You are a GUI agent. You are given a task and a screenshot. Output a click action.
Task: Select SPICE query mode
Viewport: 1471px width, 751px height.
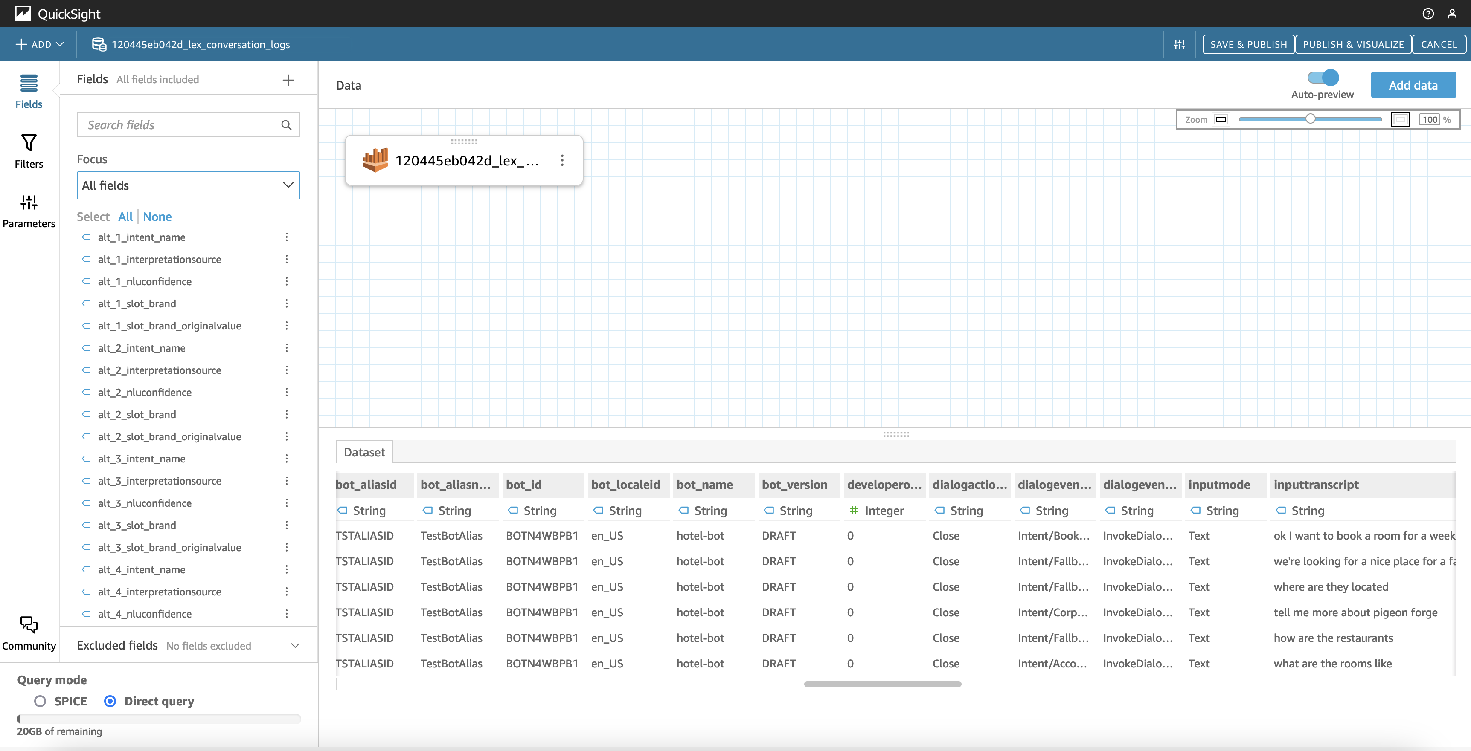[x=40, y=701]
